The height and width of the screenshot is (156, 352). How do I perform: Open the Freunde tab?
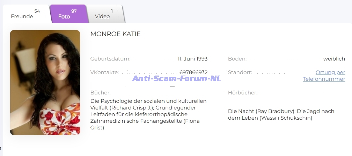pyautogui.click(x=22, y=16)
